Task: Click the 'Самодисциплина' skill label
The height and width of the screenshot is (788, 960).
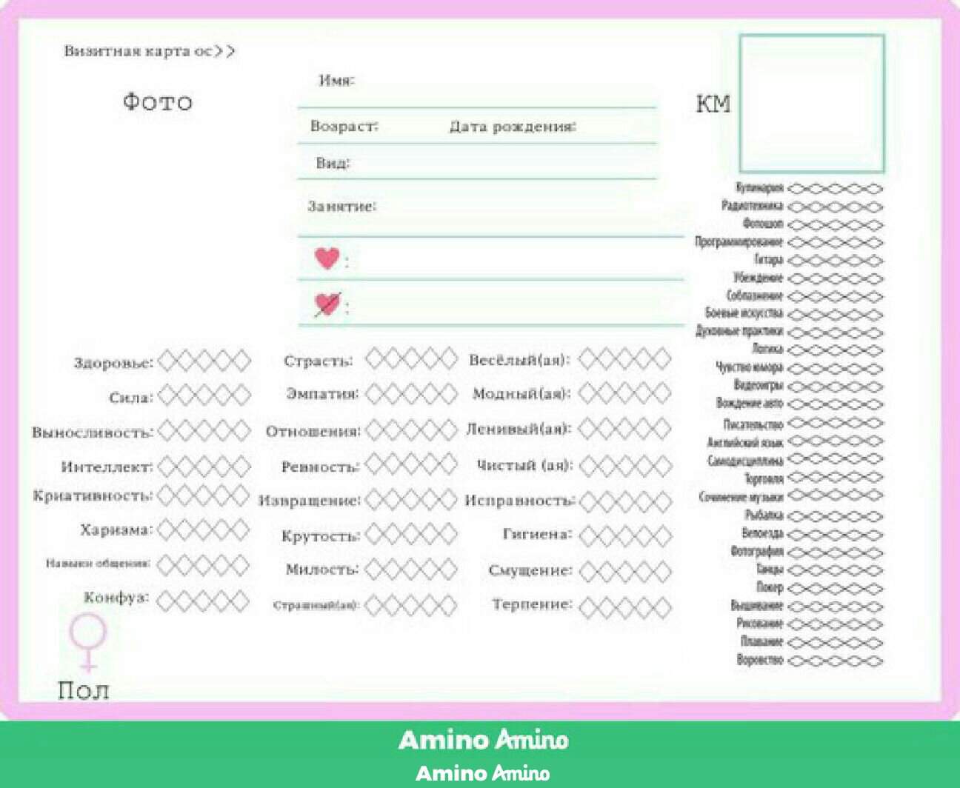Action: coord(745,461)
